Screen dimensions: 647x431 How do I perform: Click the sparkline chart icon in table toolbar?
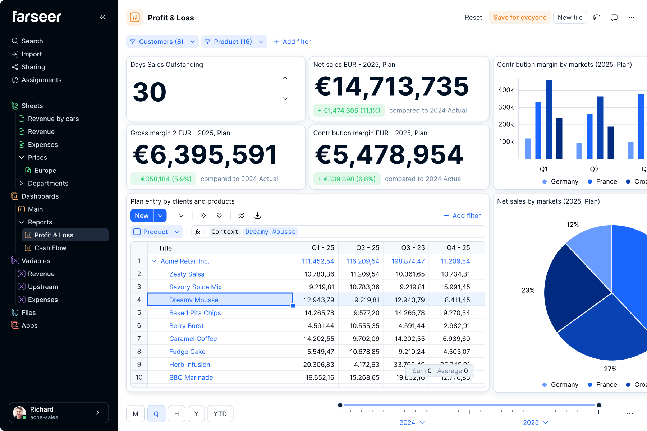click(241, 215)
